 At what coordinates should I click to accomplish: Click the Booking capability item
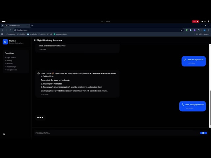(9, 61)
